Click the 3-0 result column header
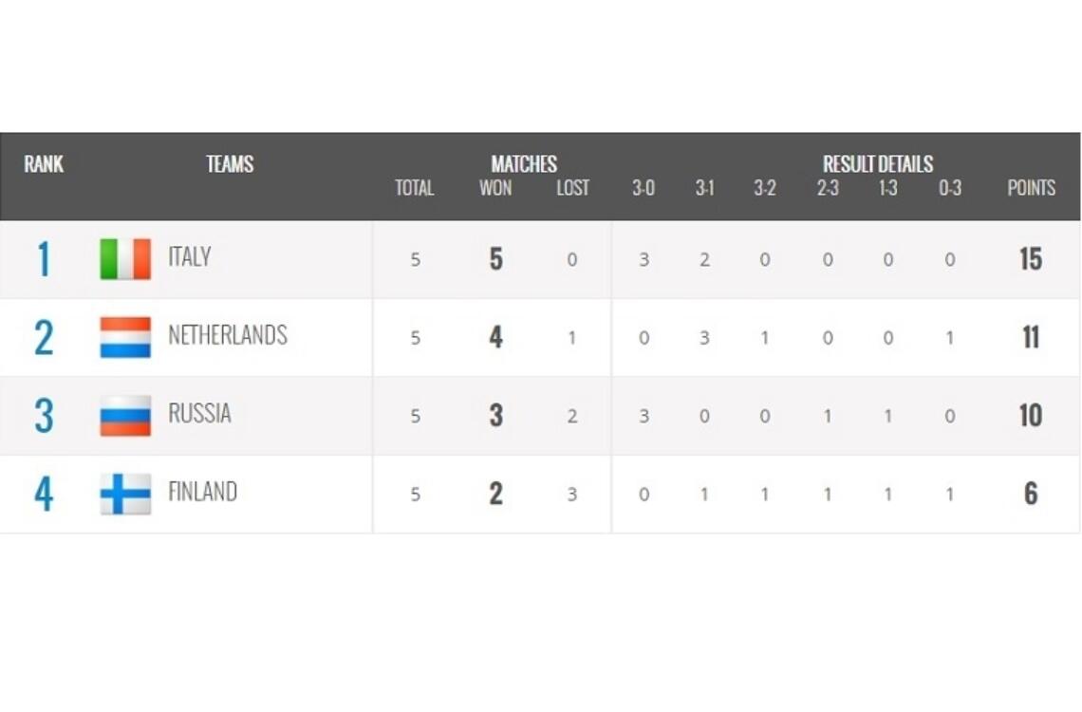This screenshot has height=712, width=1082. (644, 188)
